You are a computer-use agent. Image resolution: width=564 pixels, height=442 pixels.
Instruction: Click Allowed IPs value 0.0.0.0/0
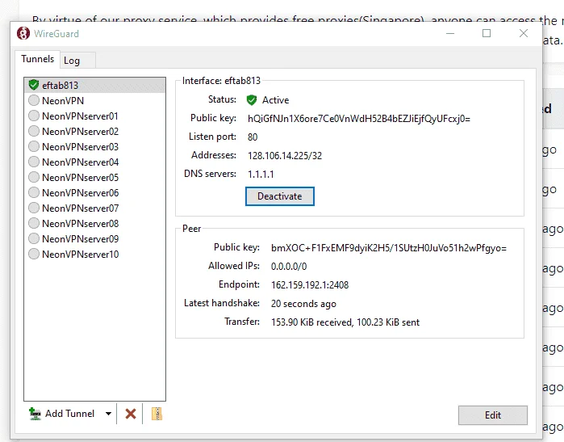pyautogui.click(x=289, y=267)
